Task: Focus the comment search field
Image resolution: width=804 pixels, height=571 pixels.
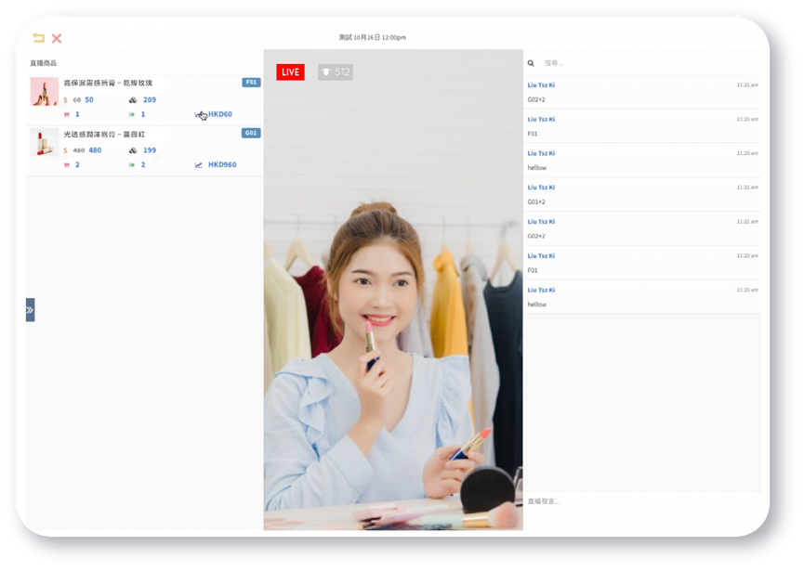Action: coord(641,63)
